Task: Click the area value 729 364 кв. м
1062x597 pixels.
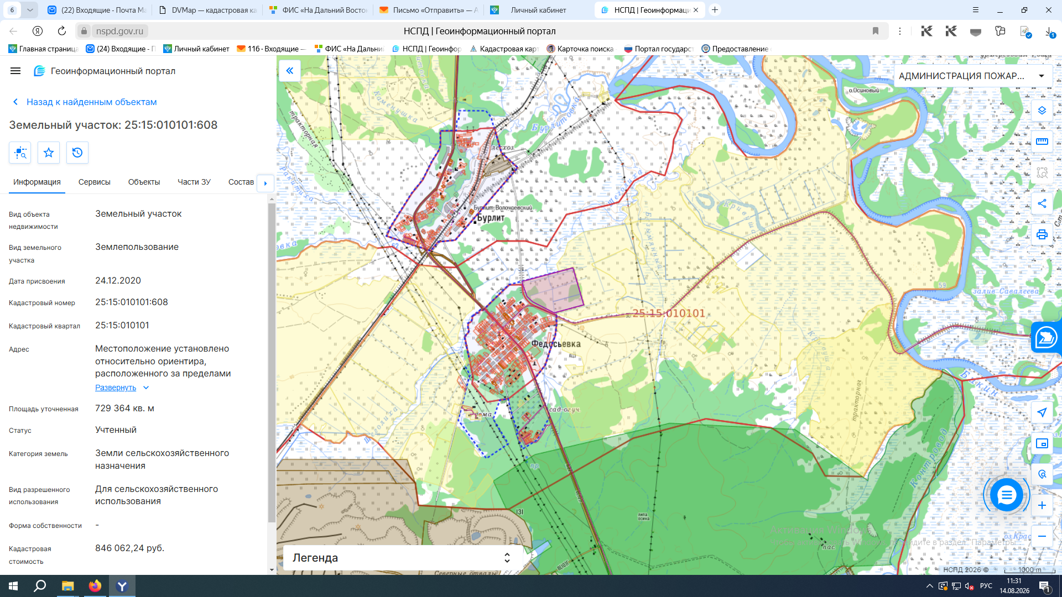Action: coord(124,409)
